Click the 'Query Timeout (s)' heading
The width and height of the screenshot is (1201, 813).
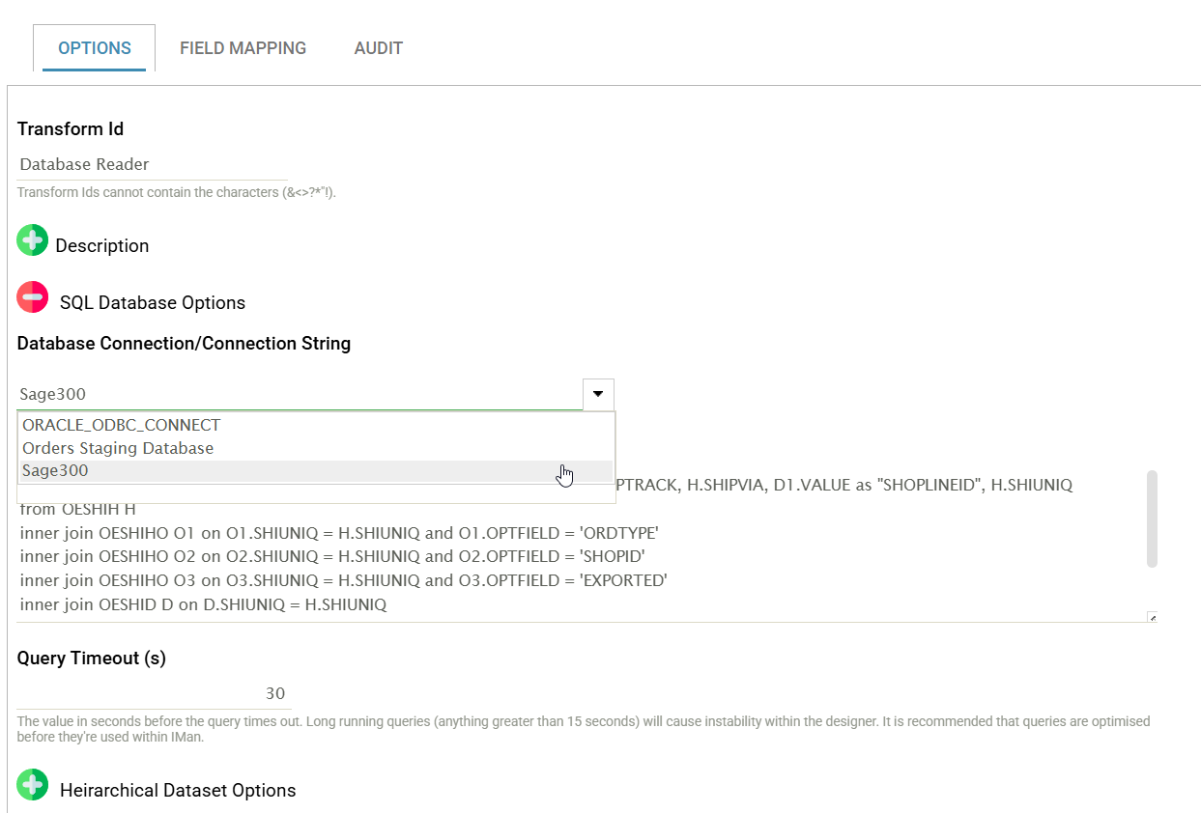(x=92, y=658)
